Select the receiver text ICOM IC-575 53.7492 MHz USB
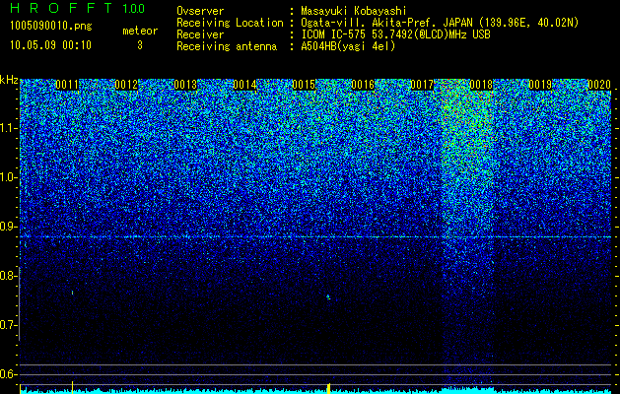Viewport: 620px width, 394px height. (x=395, y=34)
